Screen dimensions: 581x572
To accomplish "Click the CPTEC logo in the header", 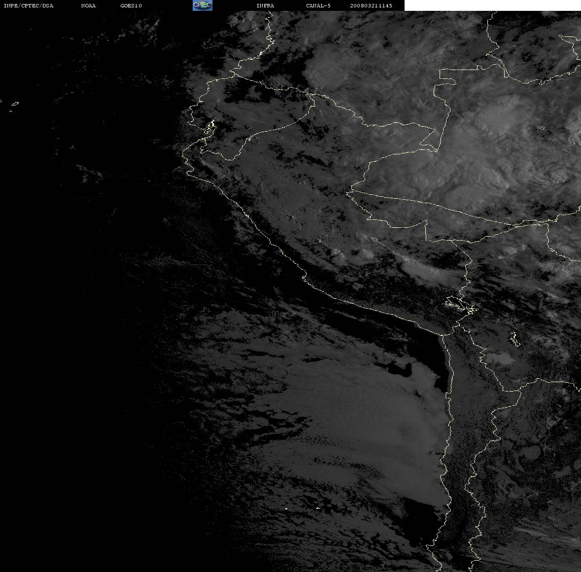I will click(x=203, y=5).
